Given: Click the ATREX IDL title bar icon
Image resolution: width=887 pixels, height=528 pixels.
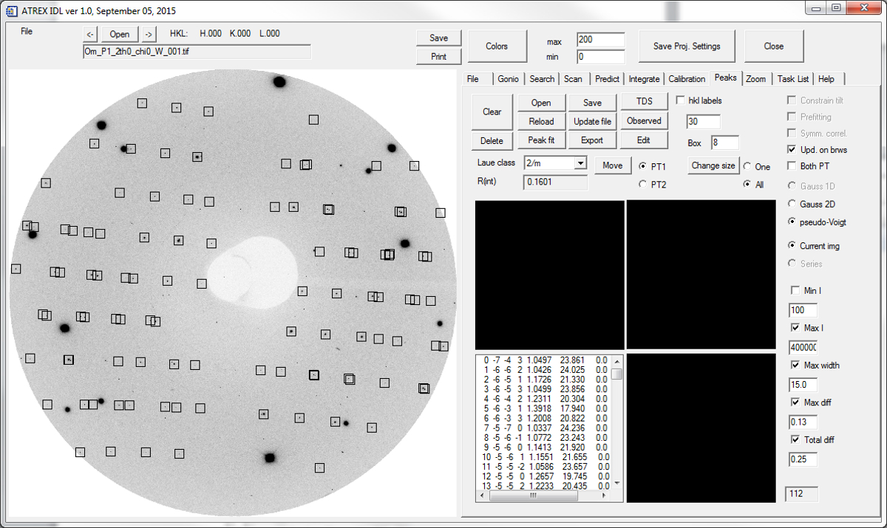Looking at the screenshot, I should [x=12, y=11].
